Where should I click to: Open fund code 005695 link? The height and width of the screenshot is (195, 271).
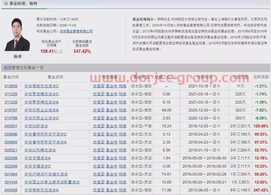(x=11, y=142)
